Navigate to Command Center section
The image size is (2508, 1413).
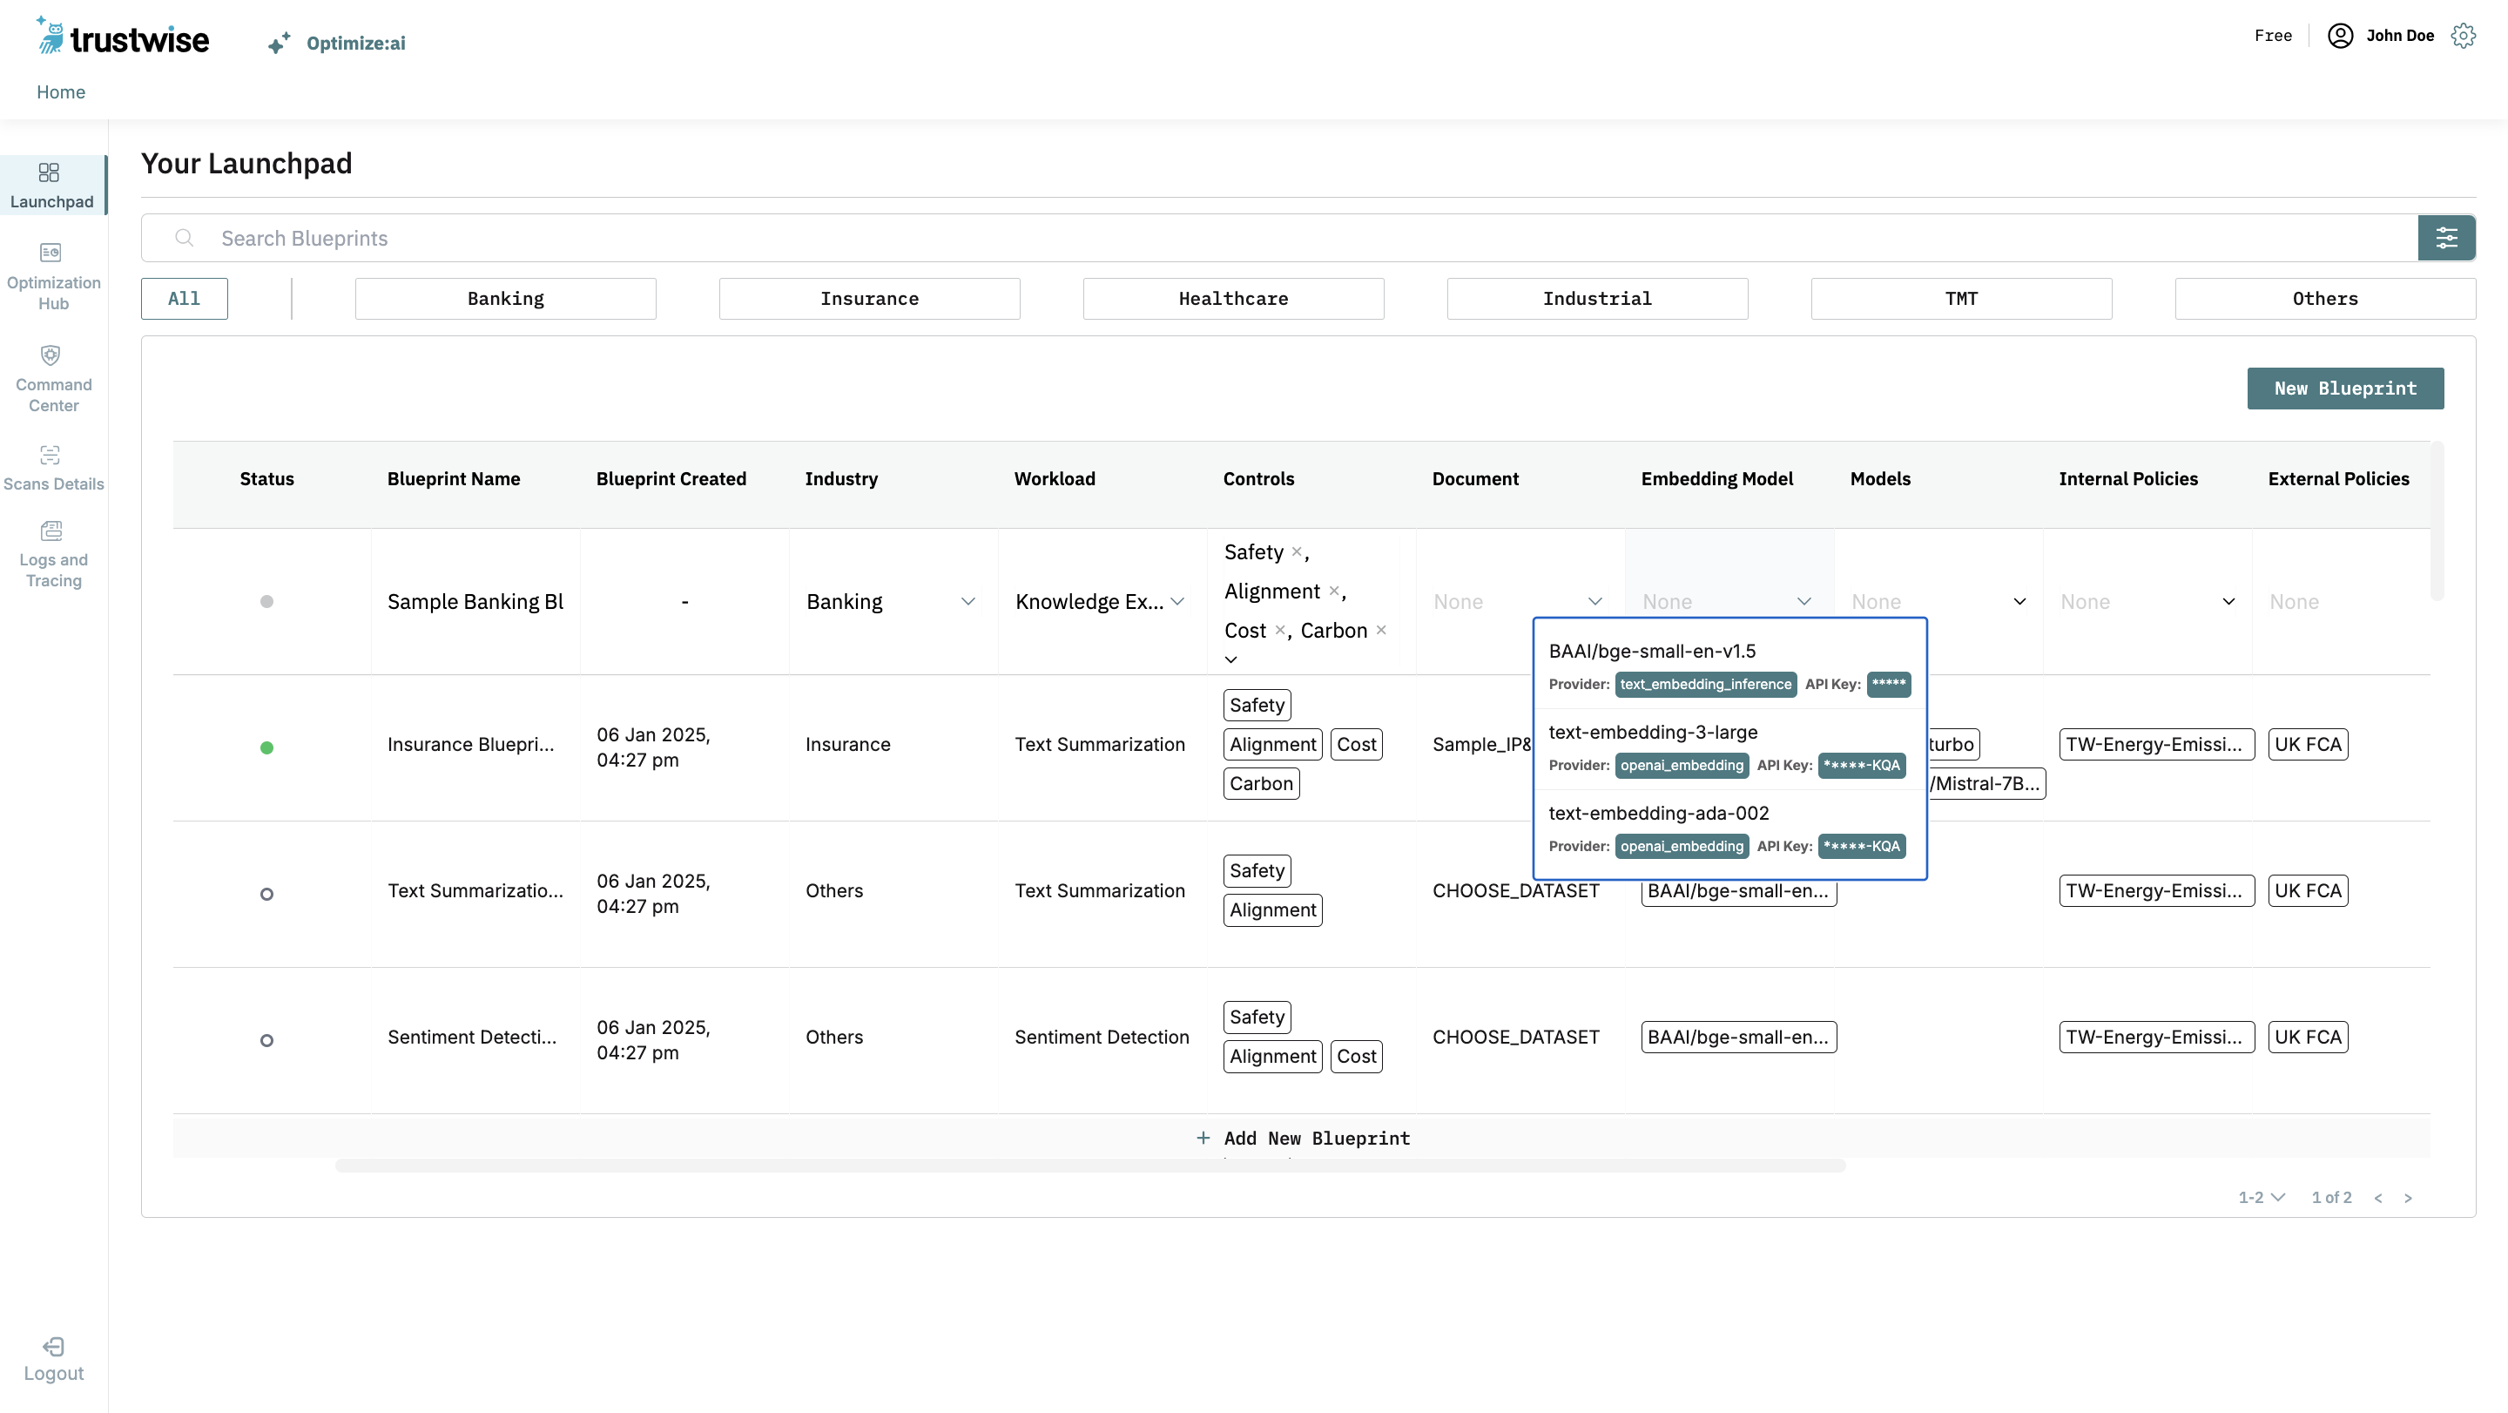51,377
